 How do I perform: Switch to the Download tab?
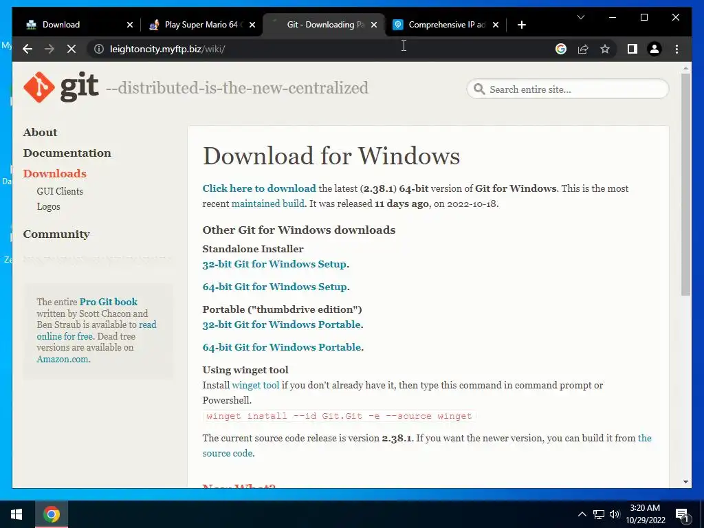click(x=79, y=25)
